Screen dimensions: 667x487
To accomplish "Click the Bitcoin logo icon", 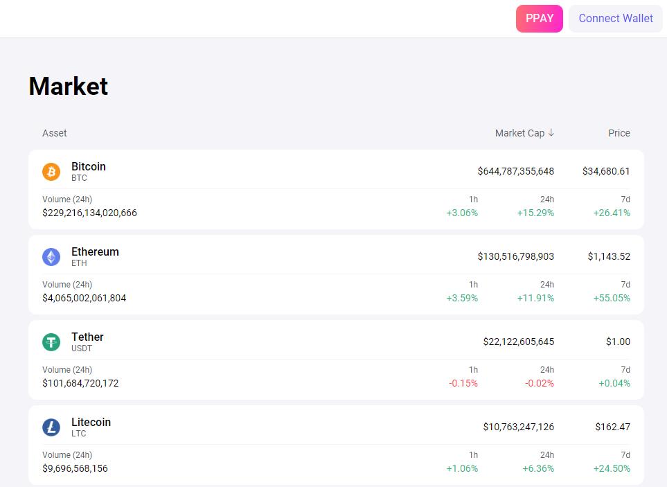I will tap(51, 171).
